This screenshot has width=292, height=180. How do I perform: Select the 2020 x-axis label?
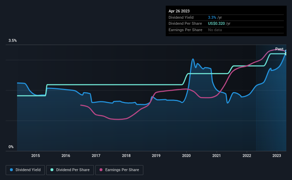(x=186, y=156)
